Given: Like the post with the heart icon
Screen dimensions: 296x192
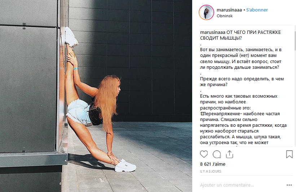Looking at the screenshot, I should click(204, 154).
